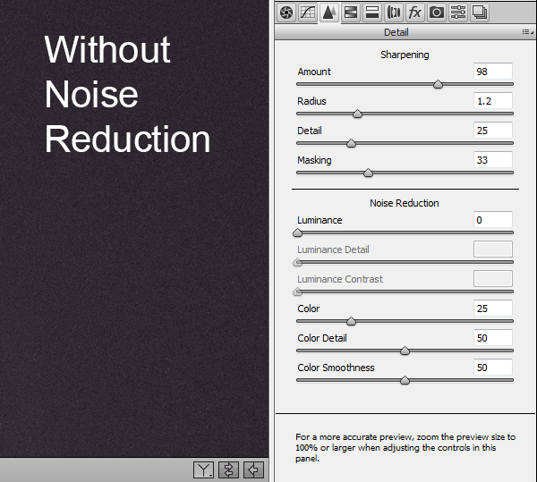
Task: Click the Color noise slider handle
Action: [351, 321]
